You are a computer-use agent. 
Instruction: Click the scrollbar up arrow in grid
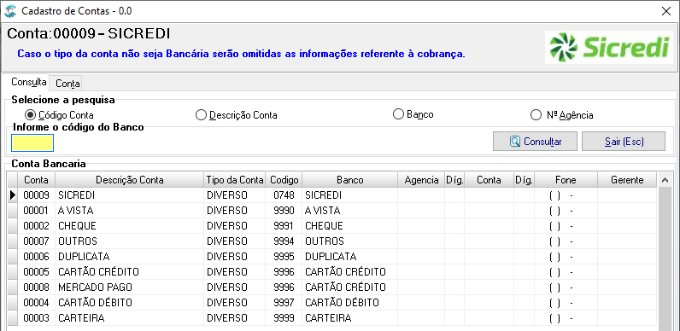click(x=664, y=180)
